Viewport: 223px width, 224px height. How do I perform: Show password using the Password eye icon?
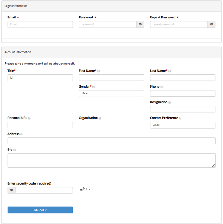tap(140, 24)
